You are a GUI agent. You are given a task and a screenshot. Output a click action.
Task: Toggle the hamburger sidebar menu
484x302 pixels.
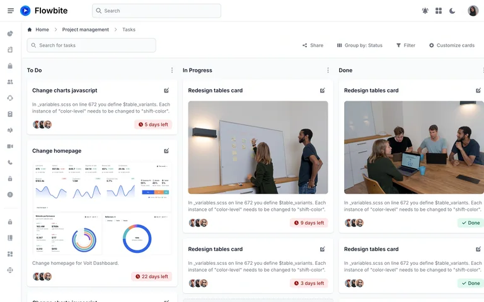pyautogui.click(x=11, y=11)
